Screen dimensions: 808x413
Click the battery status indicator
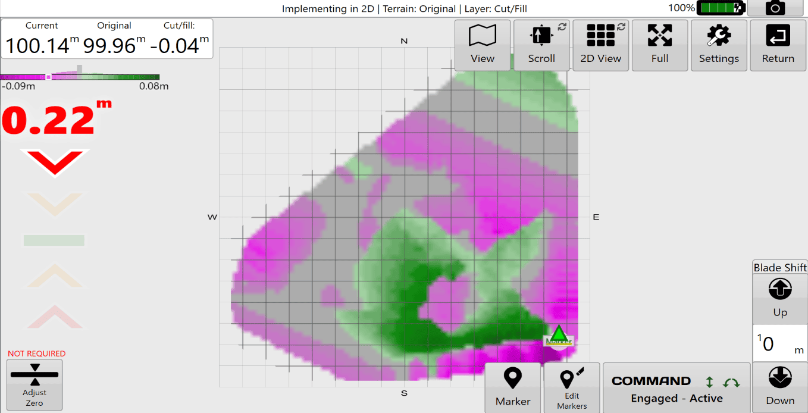(x=721, y=8)
